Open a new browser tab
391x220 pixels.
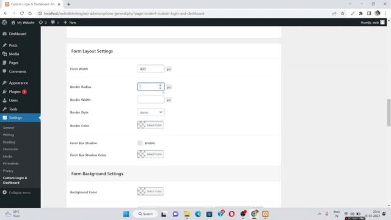click(68, 4)
